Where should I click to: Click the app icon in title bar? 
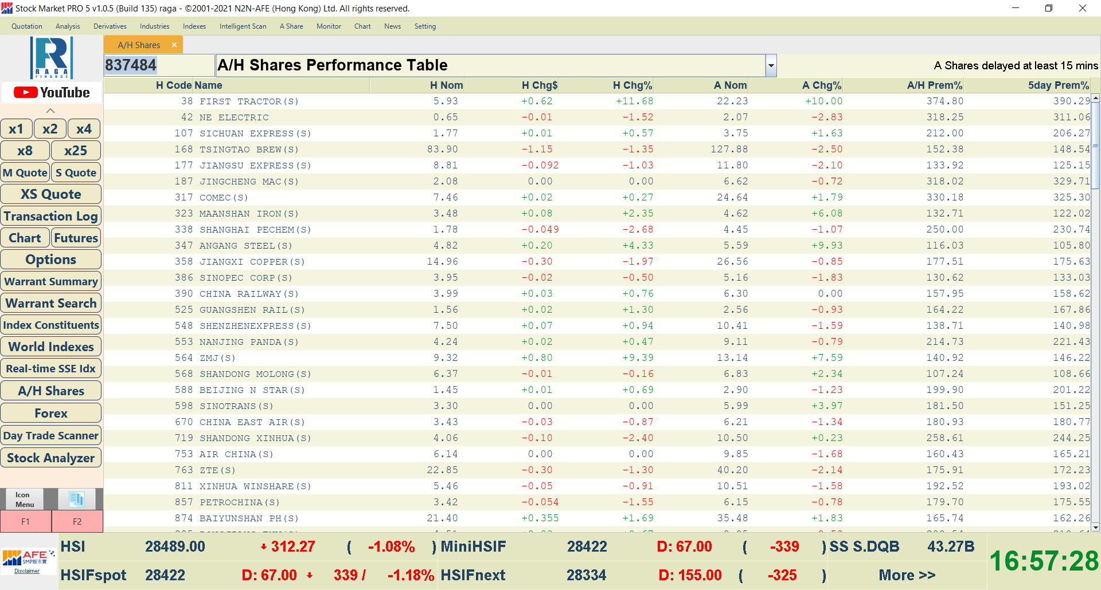7,9
